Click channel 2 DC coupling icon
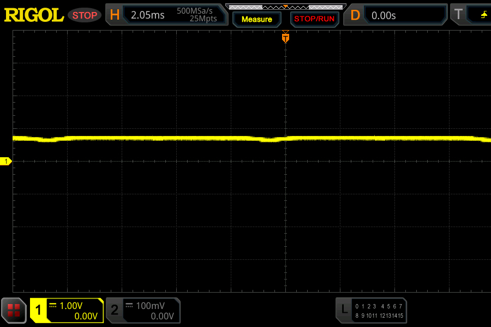491x327 pixels. [129, 305]
